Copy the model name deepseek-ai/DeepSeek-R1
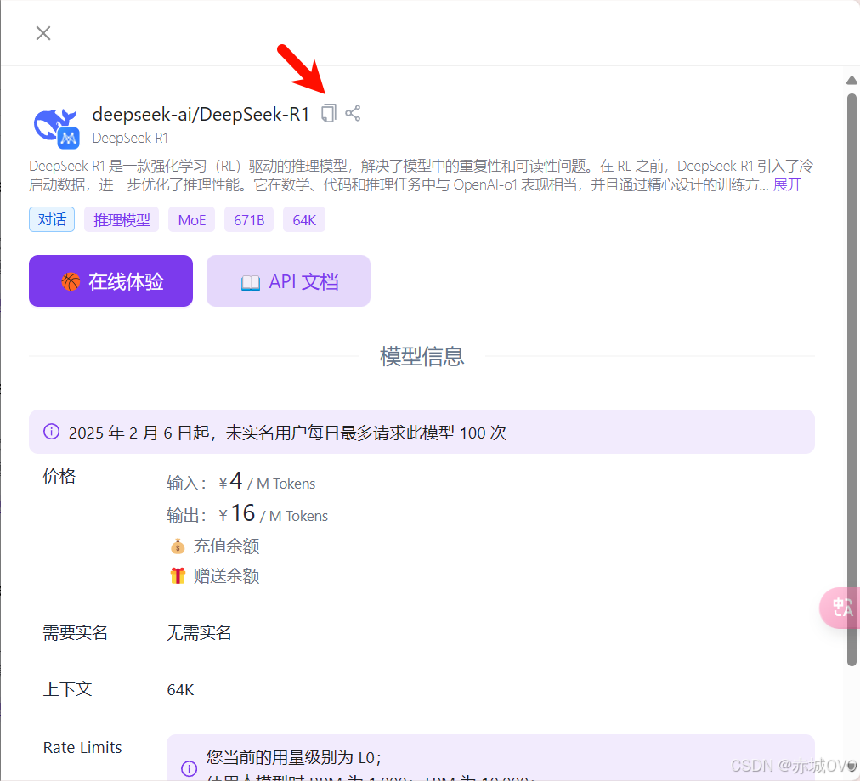 point(329,114)
